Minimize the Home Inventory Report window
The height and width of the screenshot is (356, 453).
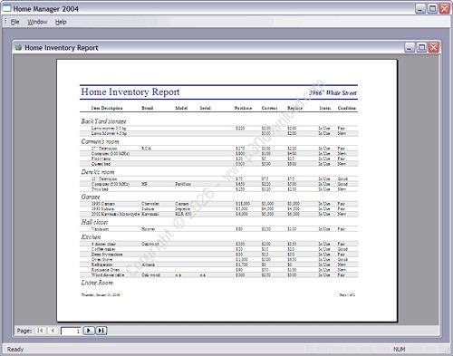(x=410, y=47)
